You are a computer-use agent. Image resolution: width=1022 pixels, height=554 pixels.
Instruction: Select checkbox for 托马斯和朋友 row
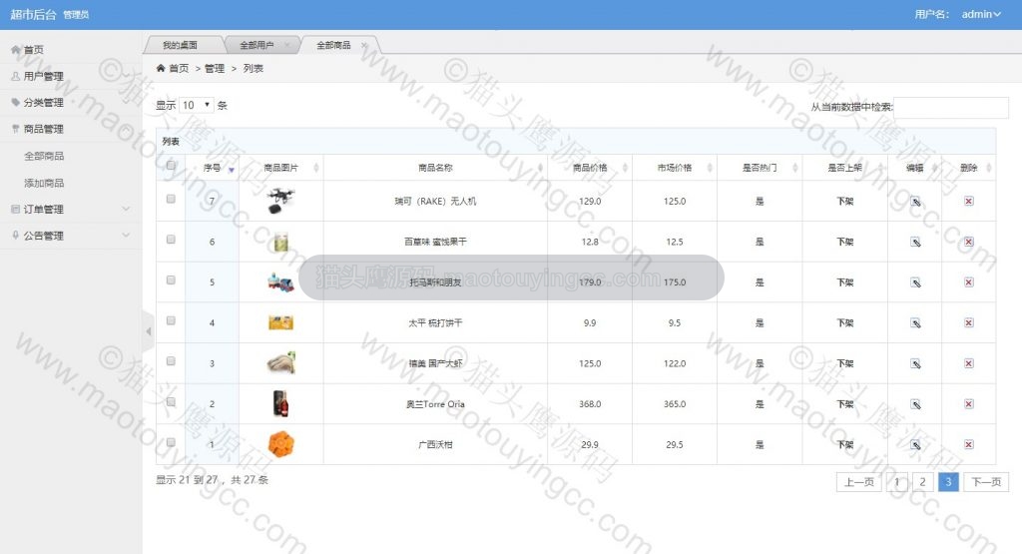click(171, 280)
